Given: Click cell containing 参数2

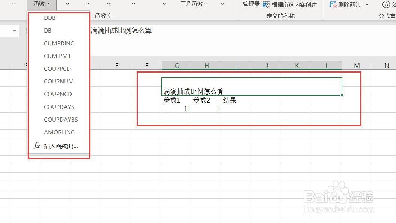Looking at the screenshot, I should pos(207,100).
